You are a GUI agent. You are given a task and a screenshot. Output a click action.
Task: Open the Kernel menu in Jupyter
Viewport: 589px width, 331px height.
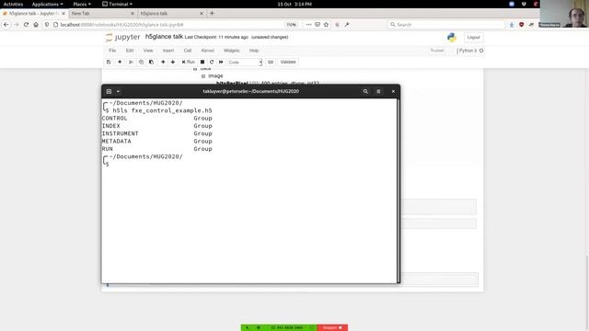(207, 51)
